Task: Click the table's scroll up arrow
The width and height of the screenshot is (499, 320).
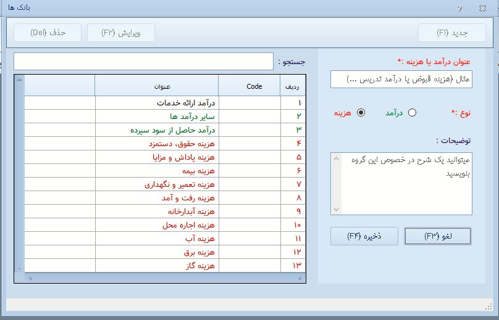Action: click(19, 80)
